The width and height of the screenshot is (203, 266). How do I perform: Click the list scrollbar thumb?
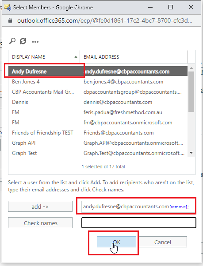(x=191, y=91)
